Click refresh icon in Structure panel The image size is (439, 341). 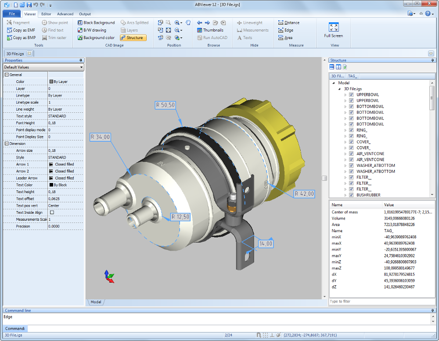point(345,67)
